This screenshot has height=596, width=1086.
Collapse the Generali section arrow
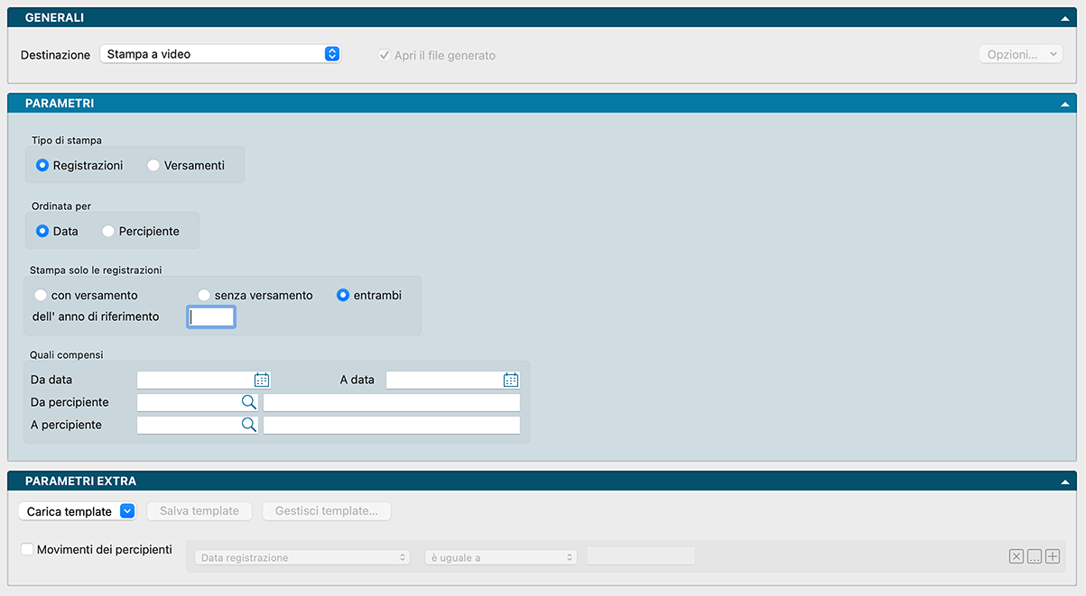pyautogui.click(x=1067, y=19)
